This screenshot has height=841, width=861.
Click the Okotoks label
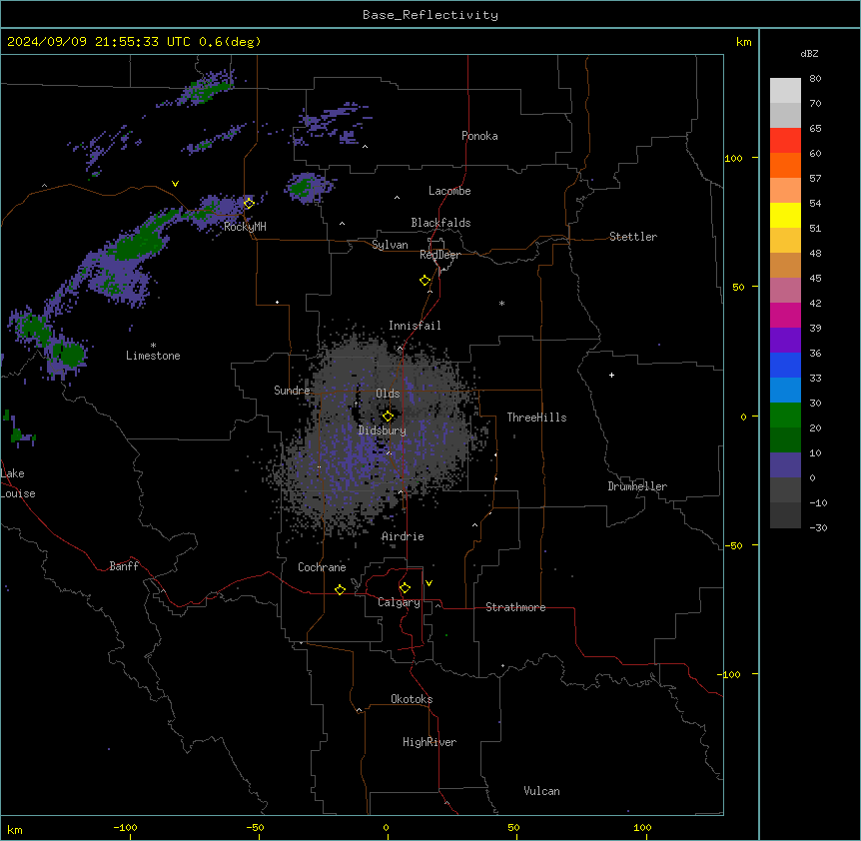pos(412,699)
